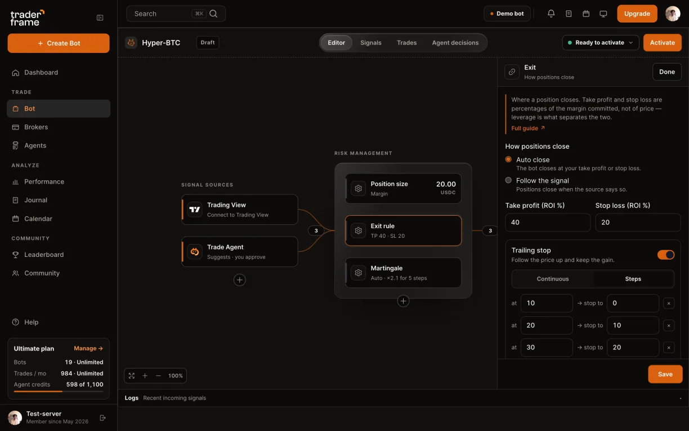Click the Demo bot button

507,14
